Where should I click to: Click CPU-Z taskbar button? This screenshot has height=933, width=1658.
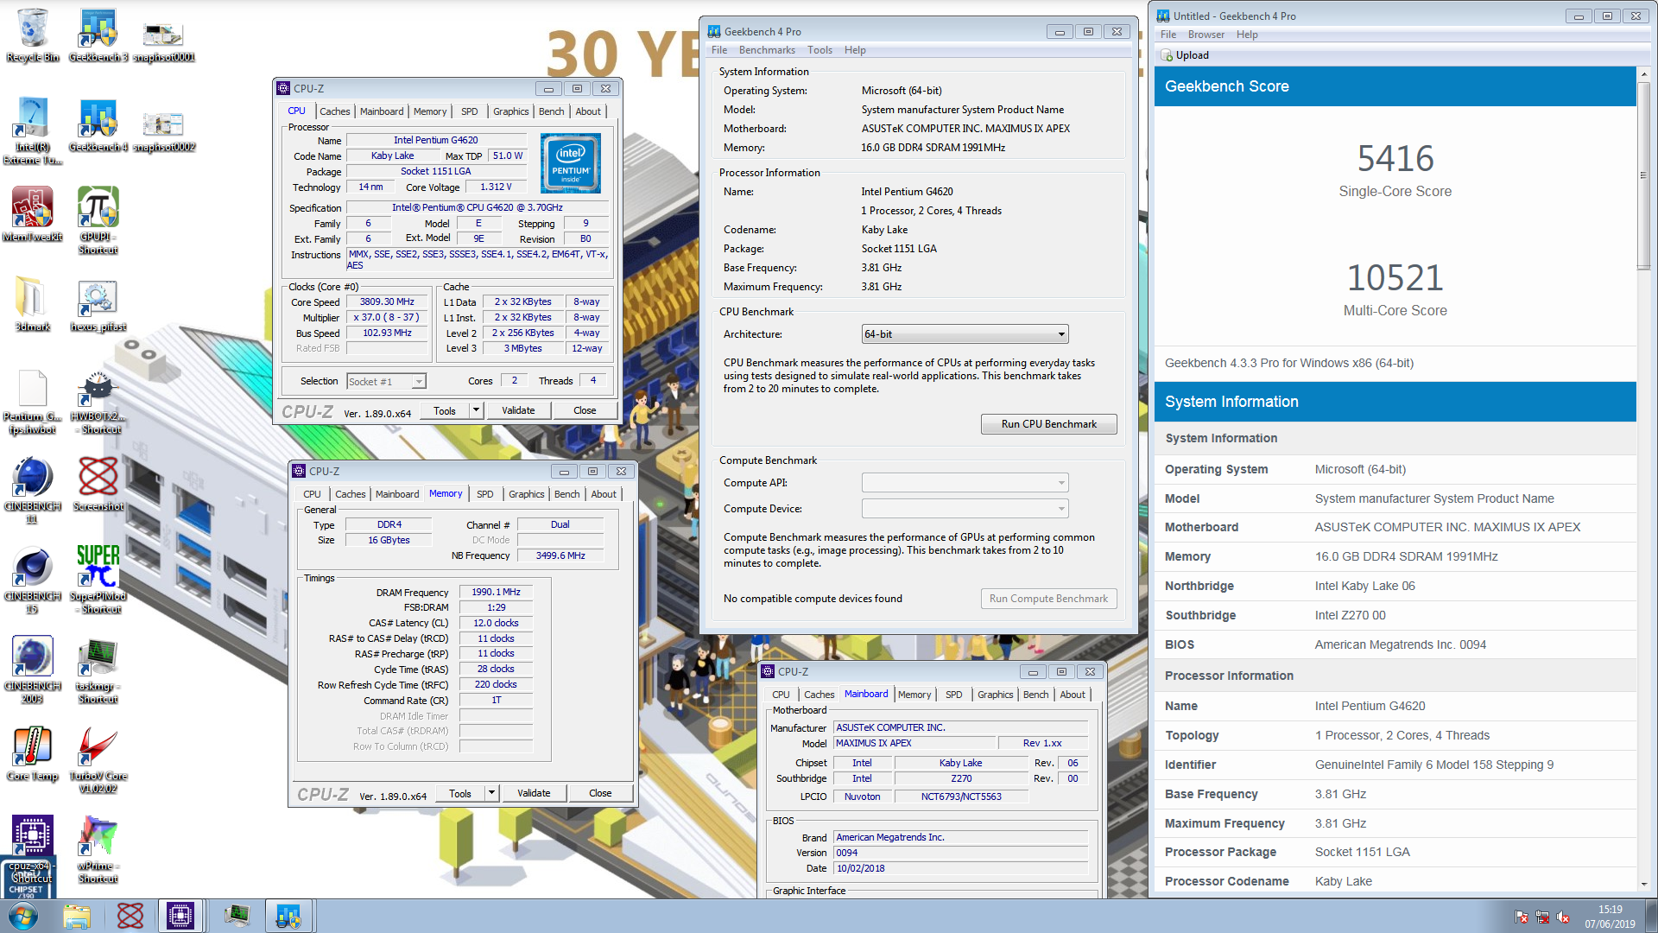180,916
